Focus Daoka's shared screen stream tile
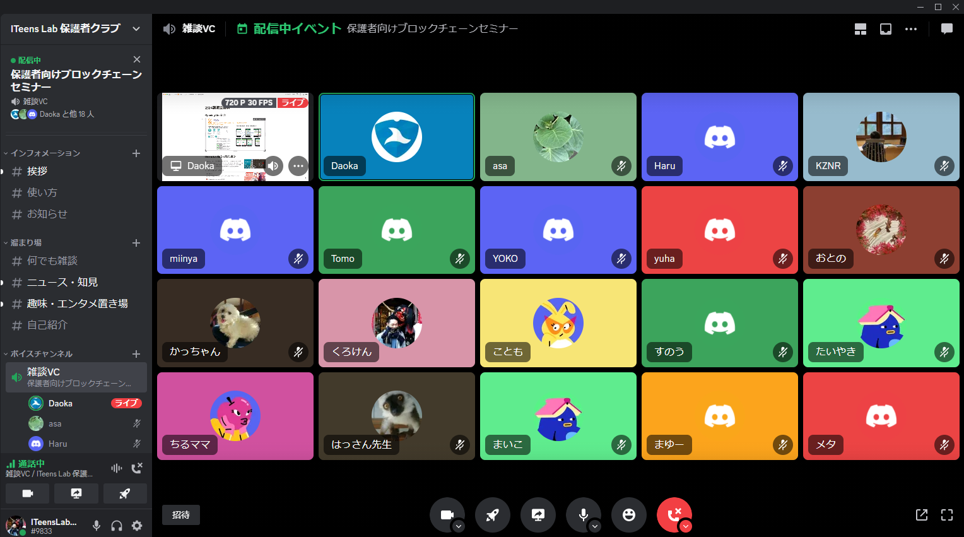This screenshot has height=537, width=964. pyautogui.click(x=235, y=137)
